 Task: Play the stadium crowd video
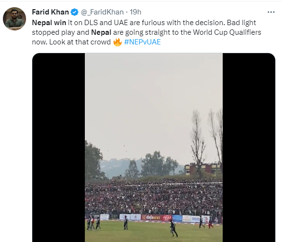[x=154, y=147]
